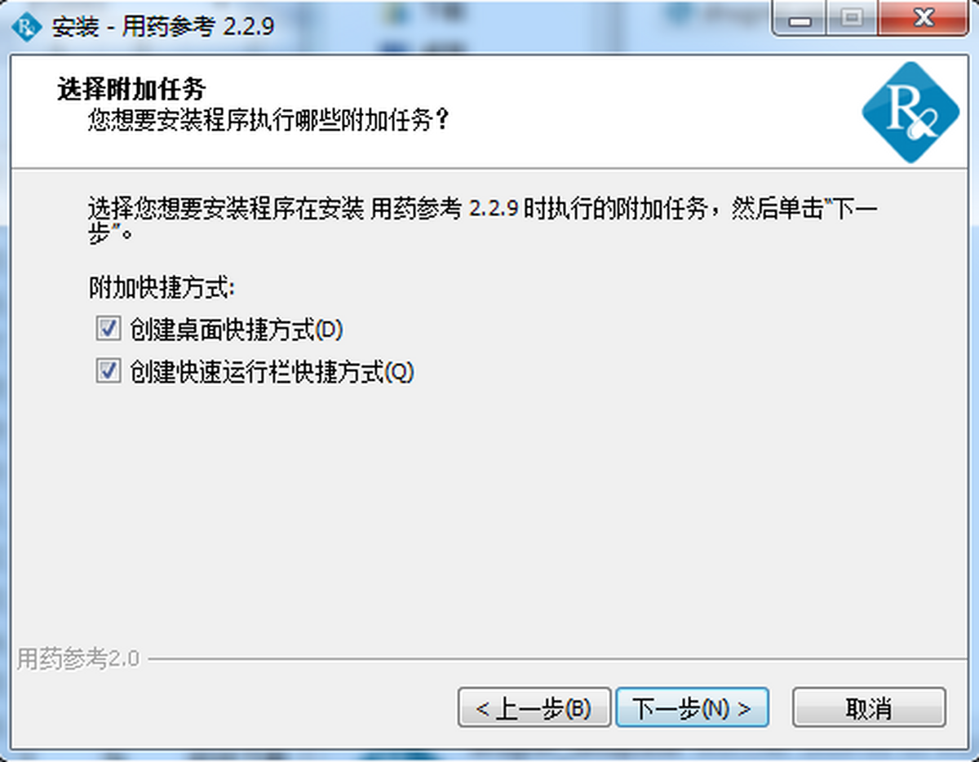Click the small Rx icon in title bar

click(28, 25)
